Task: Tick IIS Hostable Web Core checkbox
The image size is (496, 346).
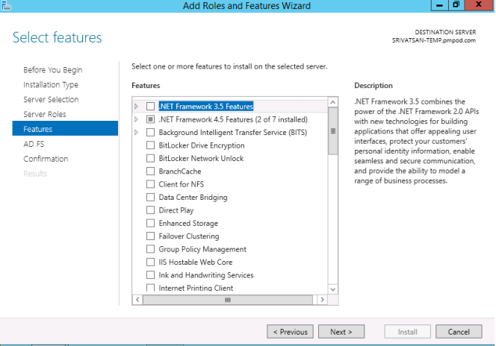Action: (x=151, y=262)
